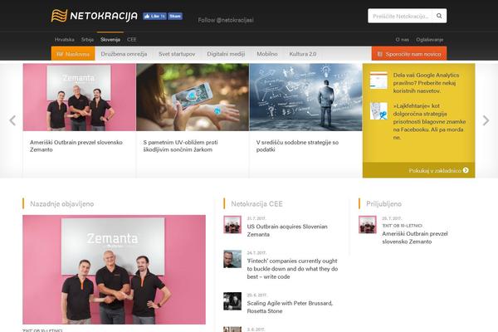Viewport: 498px width, 332px height.
Task: Click 'EXIT OB 10-LETNICI' label in Priljubljeno
Action: pos(402,226)
